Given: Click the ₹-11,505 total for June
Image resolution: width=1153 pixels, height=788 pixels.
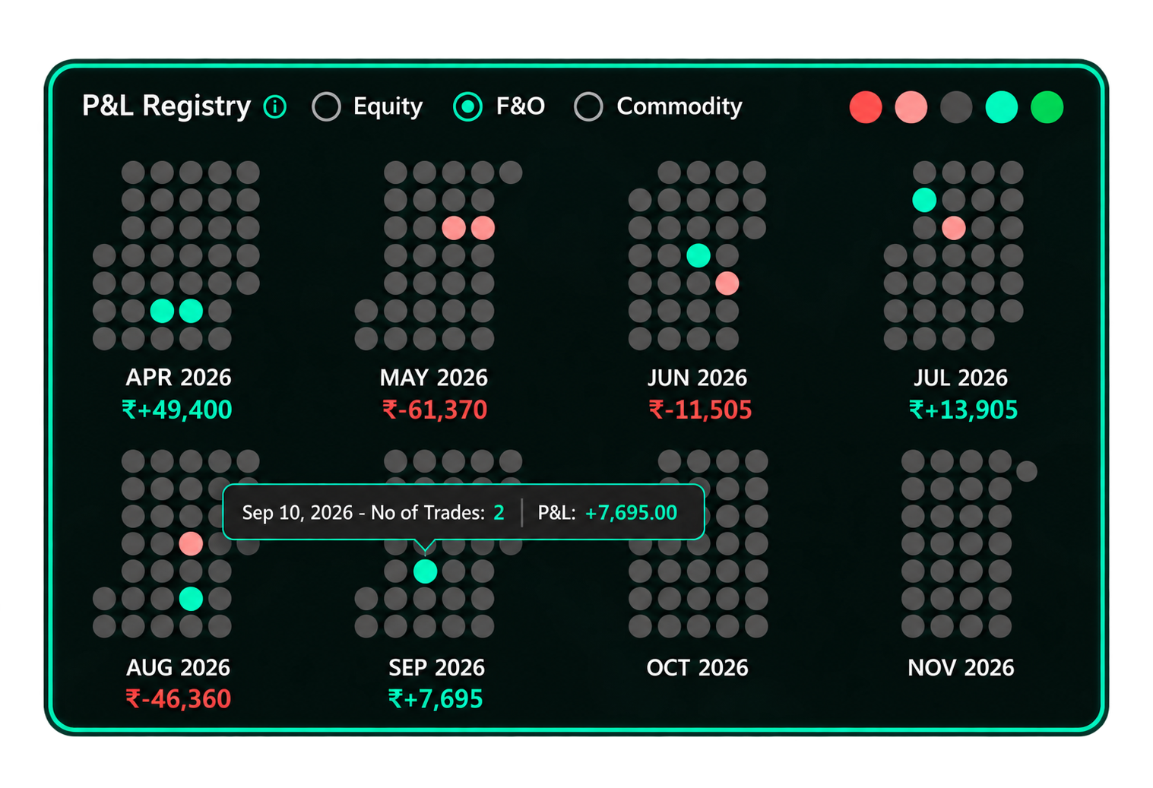Looking at the screenshot, I should pos(700,410).
